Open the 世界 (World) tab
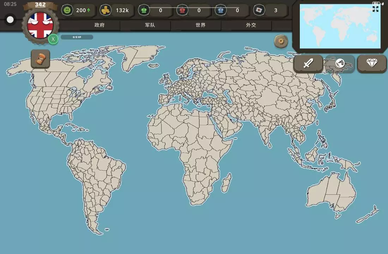The image size is (388, 254). (201, 25)
